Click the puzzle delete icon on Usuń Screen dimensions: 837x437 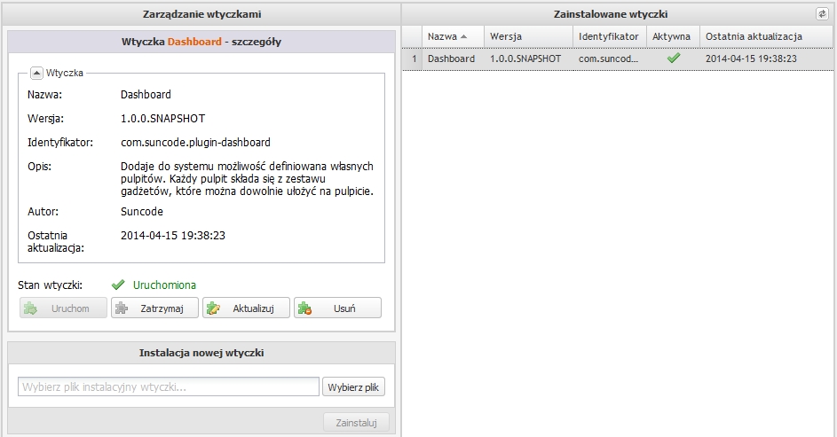click(x=304, y=308)
